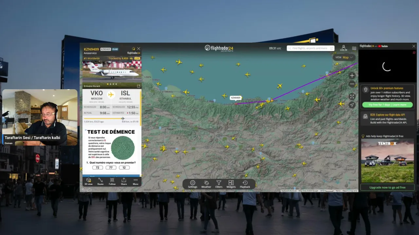
Task: Open the Weather layer options
Action: pos(206,184)
